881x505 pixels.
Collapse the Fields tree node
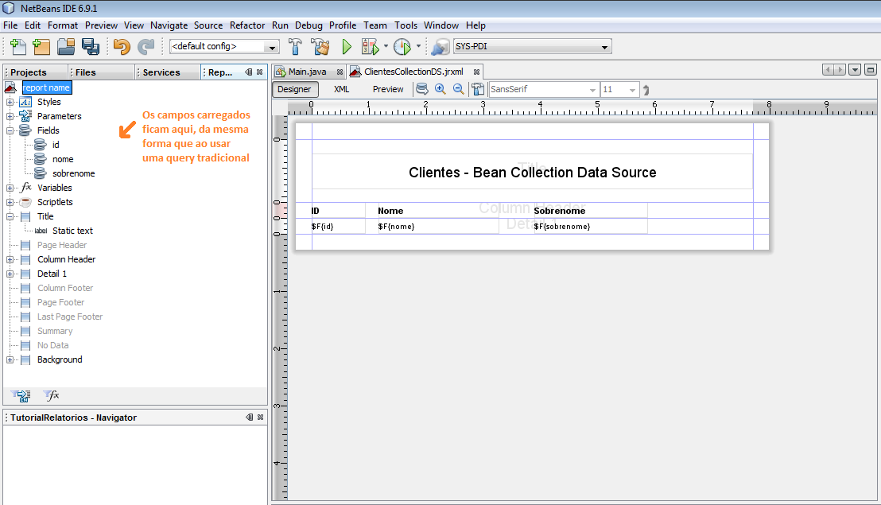pyautogui.click(x=10, y=130)
